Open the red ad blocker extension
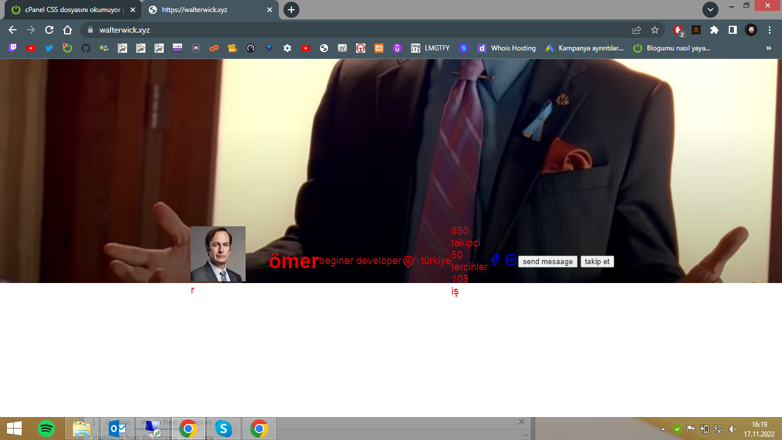 (678, 30)
